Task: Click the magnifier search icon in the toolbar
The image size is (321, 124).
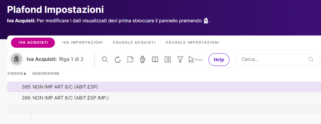Action: pos(105,60)
